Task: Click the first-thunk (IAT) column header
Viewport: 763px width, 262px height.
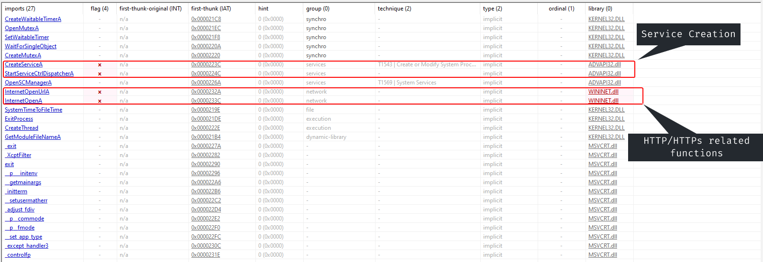Action: pos(211,9)
